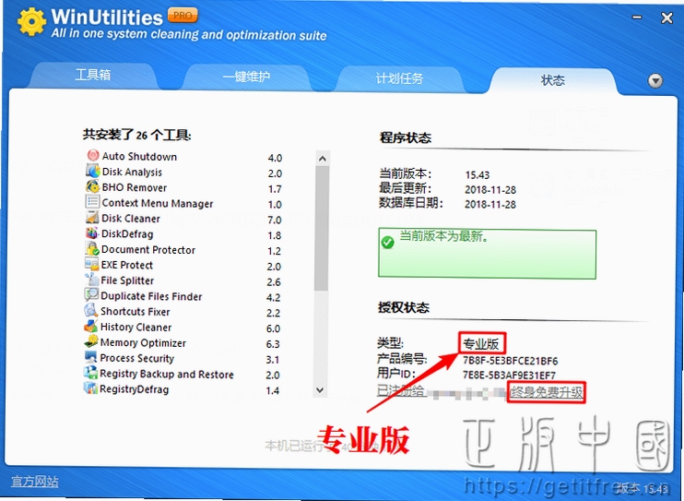Image resolution: width=684 pixels, height=501 pixels.
Task: Click the History Cleaner icon
Action: 90,327
